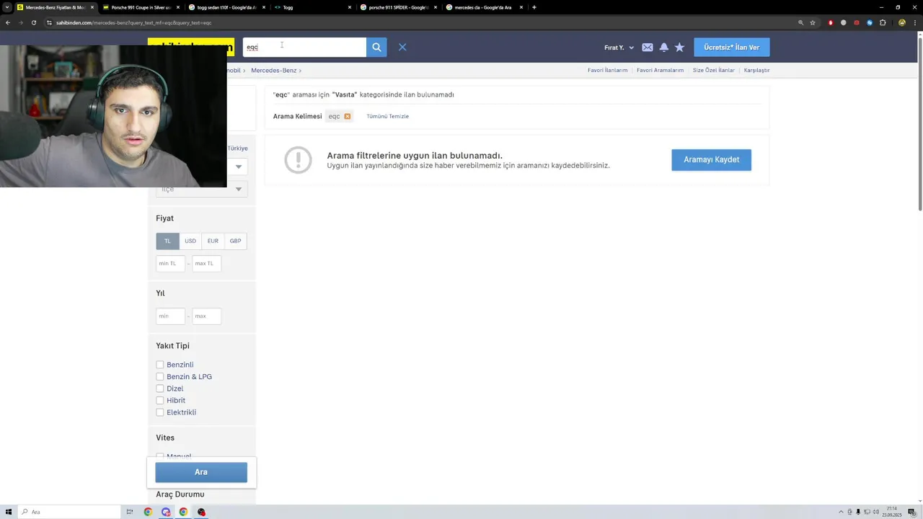Open the Extensions puzzle menu
Viewport: 923px width, 519px height.
tap(883, 22)
